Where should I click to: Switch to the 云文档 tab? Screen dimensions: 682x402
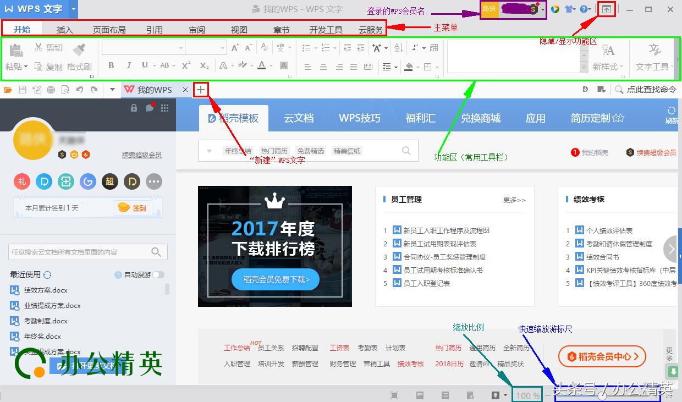click(299, 118)
